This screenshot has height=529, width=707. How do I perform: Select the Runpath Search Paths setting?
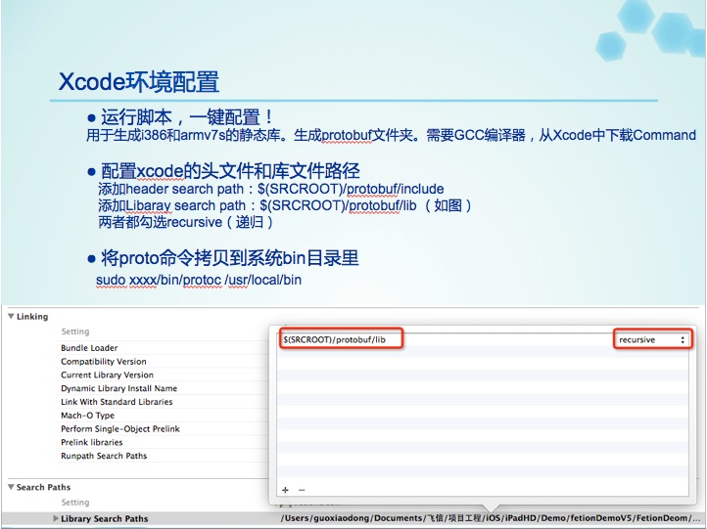[104, 456]
